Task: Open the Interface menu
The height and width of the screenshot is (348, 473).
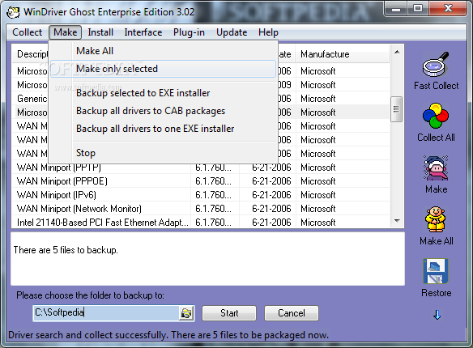Action: (143, 32)
